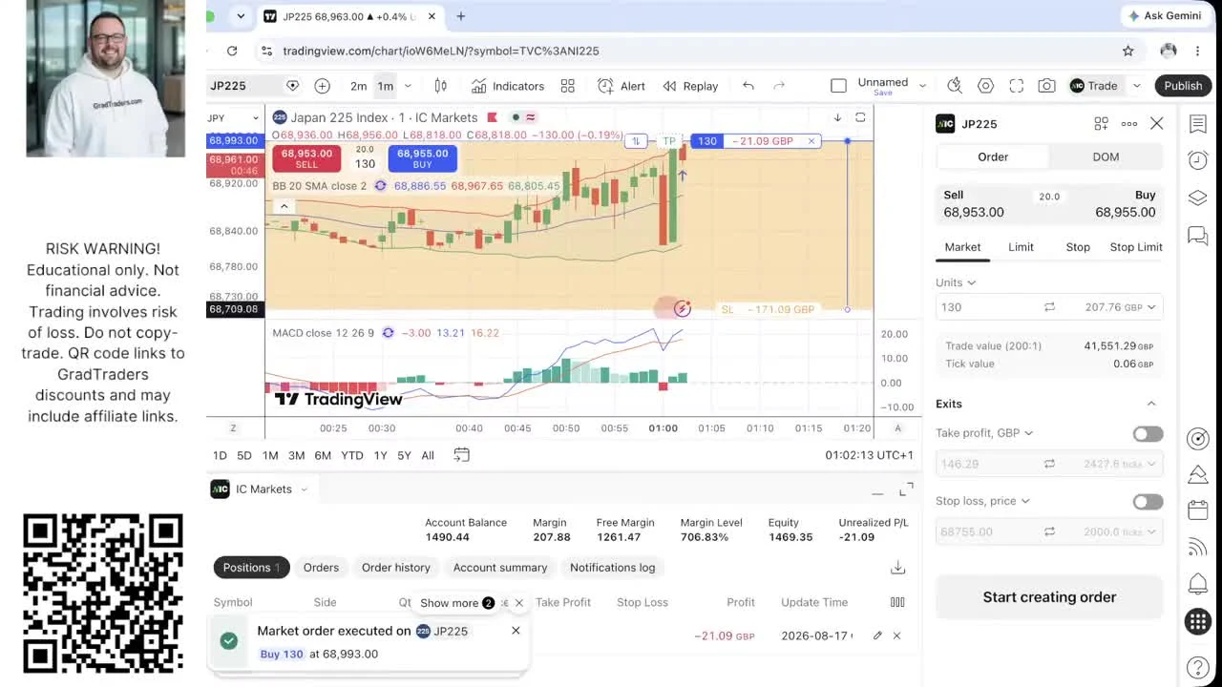The image size is (1222, 687).
Task: Open chats icon in right sidebar
Action: pyautogui.click(x=1198, y=236)
